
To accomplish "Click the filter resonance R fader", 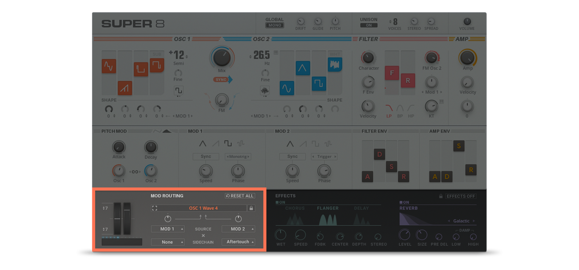I will click(x=408, y=80).
